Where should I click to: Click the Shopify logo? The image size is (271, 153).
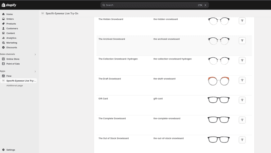click(x=9, y=5)
